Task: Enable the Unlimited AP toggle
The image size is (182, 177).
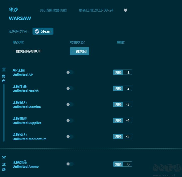Action: click(x=70, y=72)
